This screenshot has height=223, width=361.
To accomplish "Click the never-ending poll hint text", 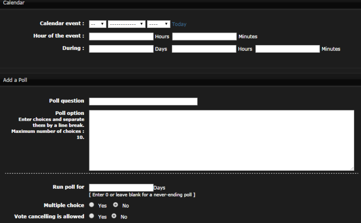I will (142, 195).
